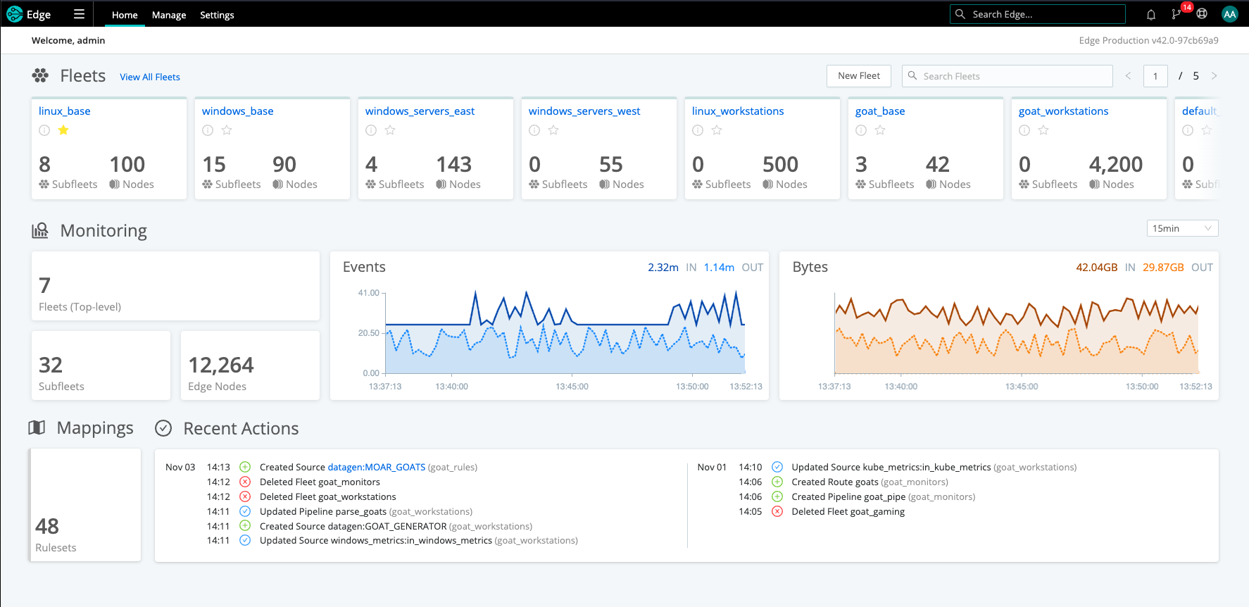Open the help lifebuoy icon
Image resolution: width=1249 pixels, height=607 pixels.
tap(1202, 14)
